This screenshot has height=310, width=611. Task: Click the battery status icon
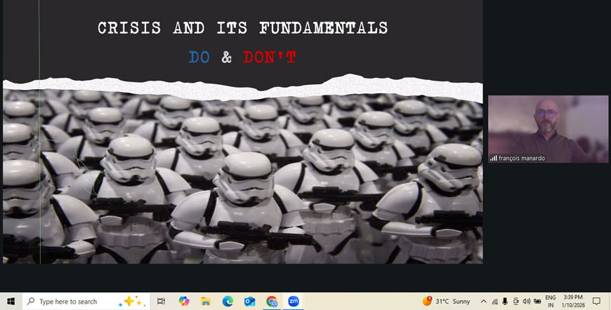[537, 301]
